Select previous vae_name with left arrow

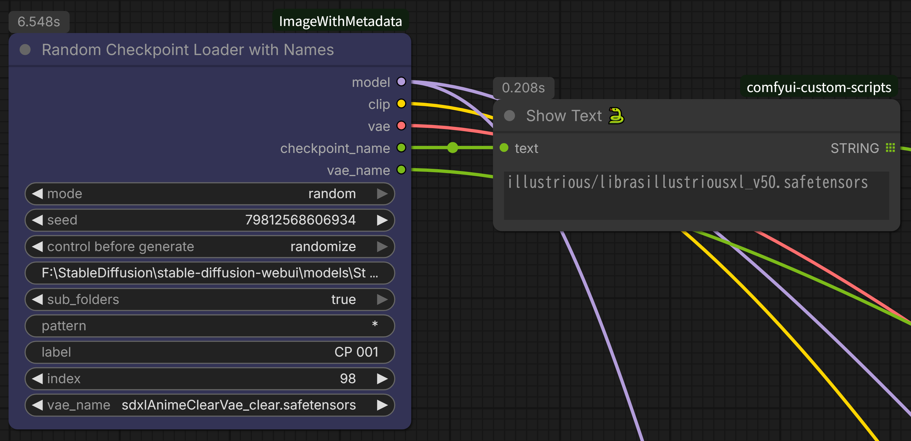pyautogui.click(x=37, y=405)
